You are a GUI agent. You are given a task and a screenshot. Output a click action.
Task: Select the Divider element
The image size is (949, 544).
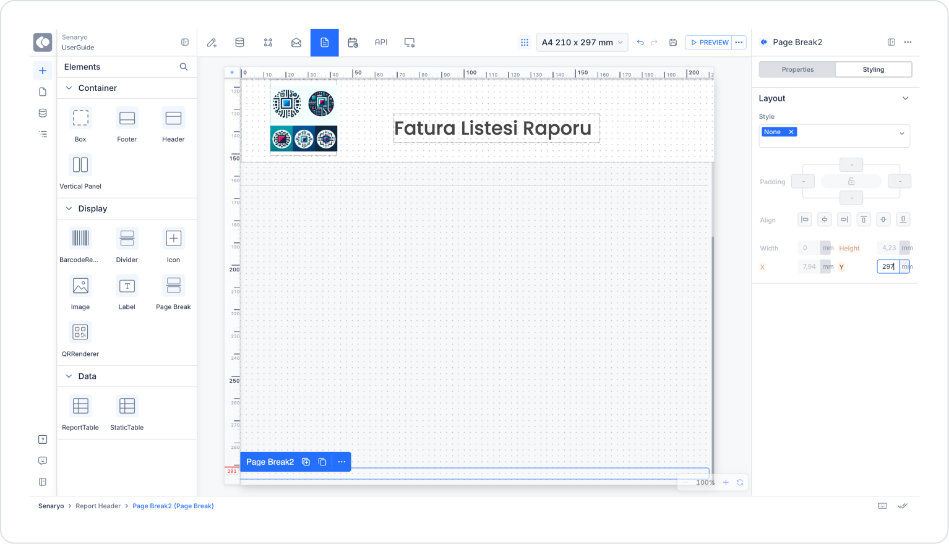127,245
